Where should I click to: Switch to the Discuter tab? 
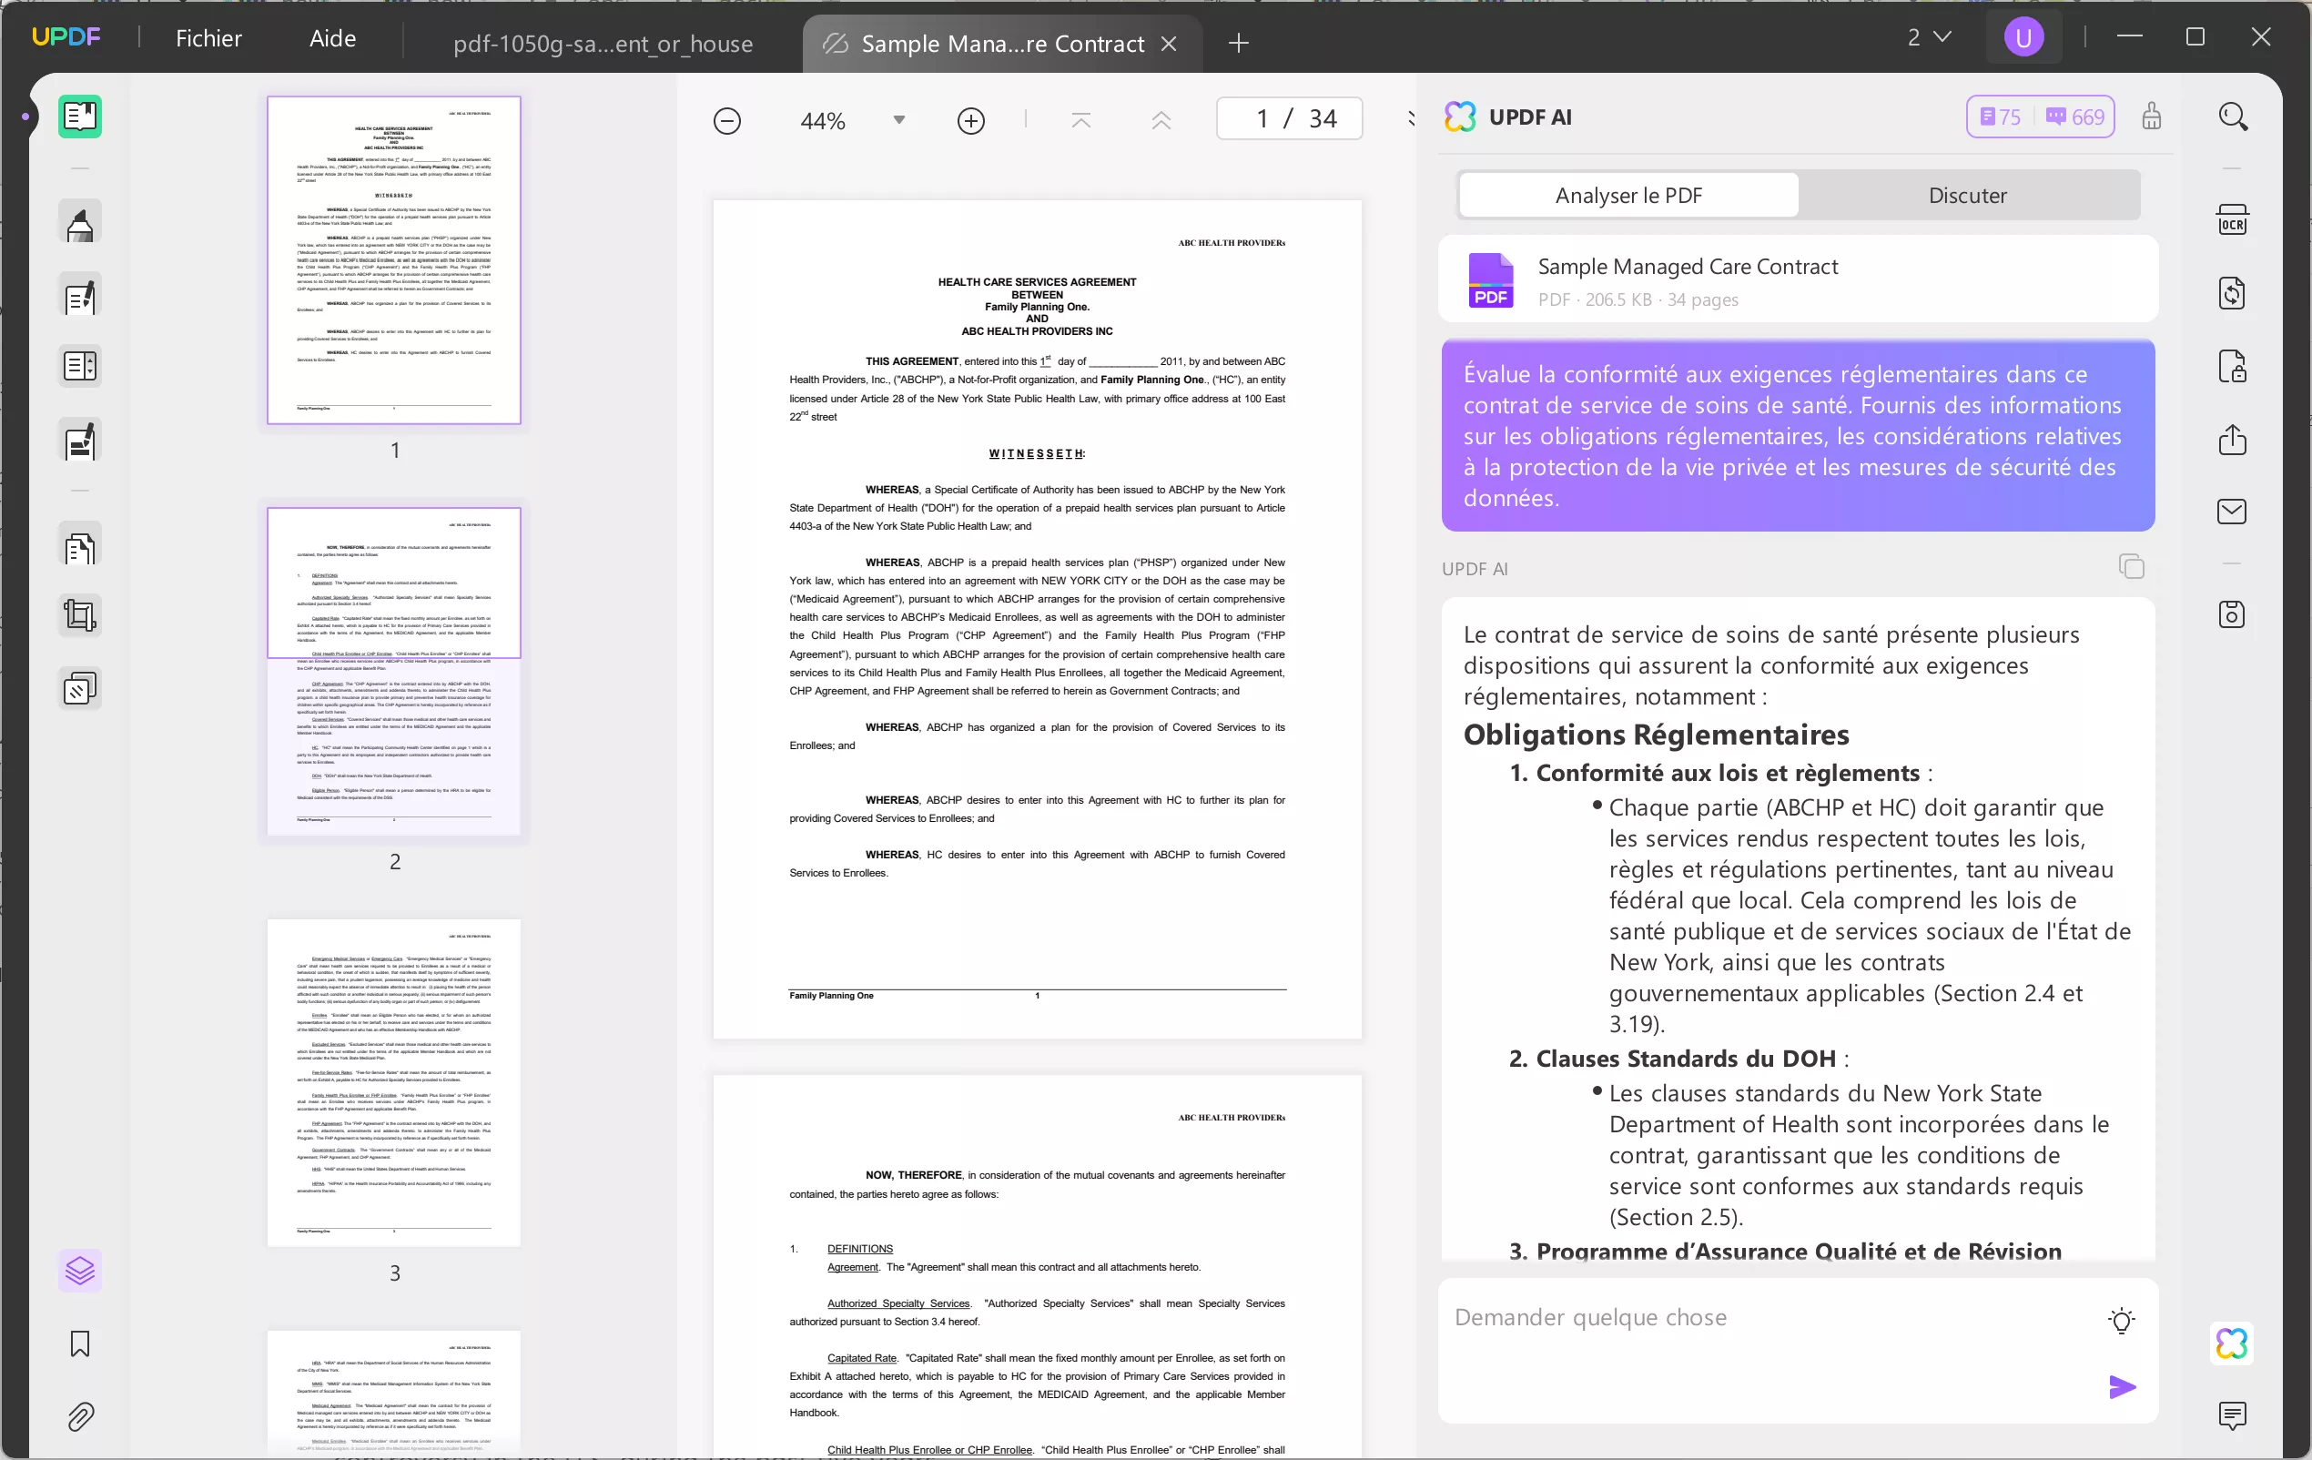[x=1966, y=195]
